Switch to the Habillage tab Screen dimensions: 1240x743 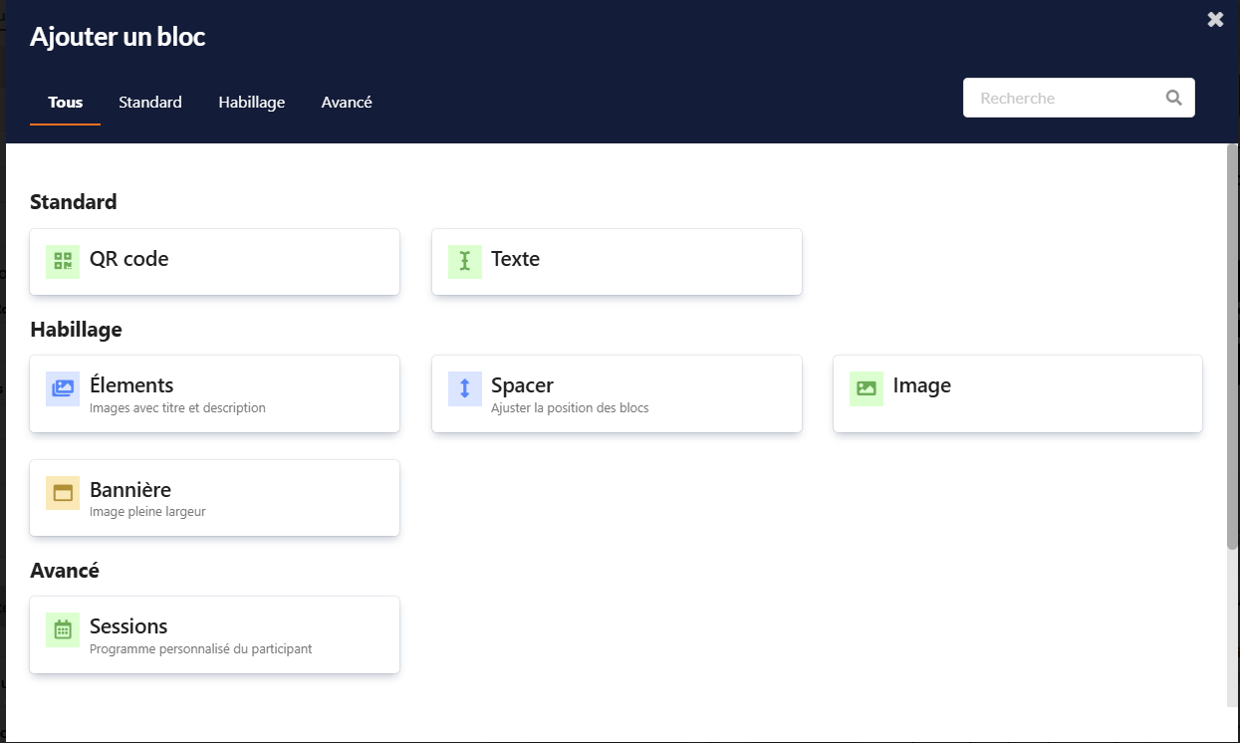[x=252, y=103]
